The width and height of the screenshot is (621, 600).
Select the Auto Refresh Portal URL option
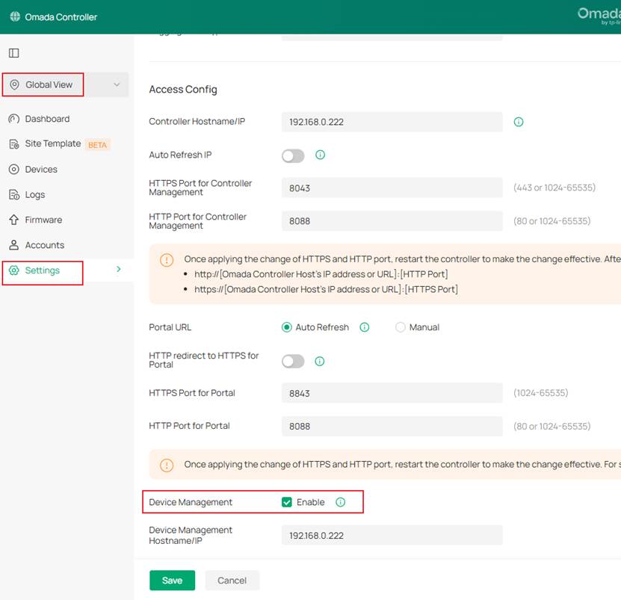[x=287, y=327]
